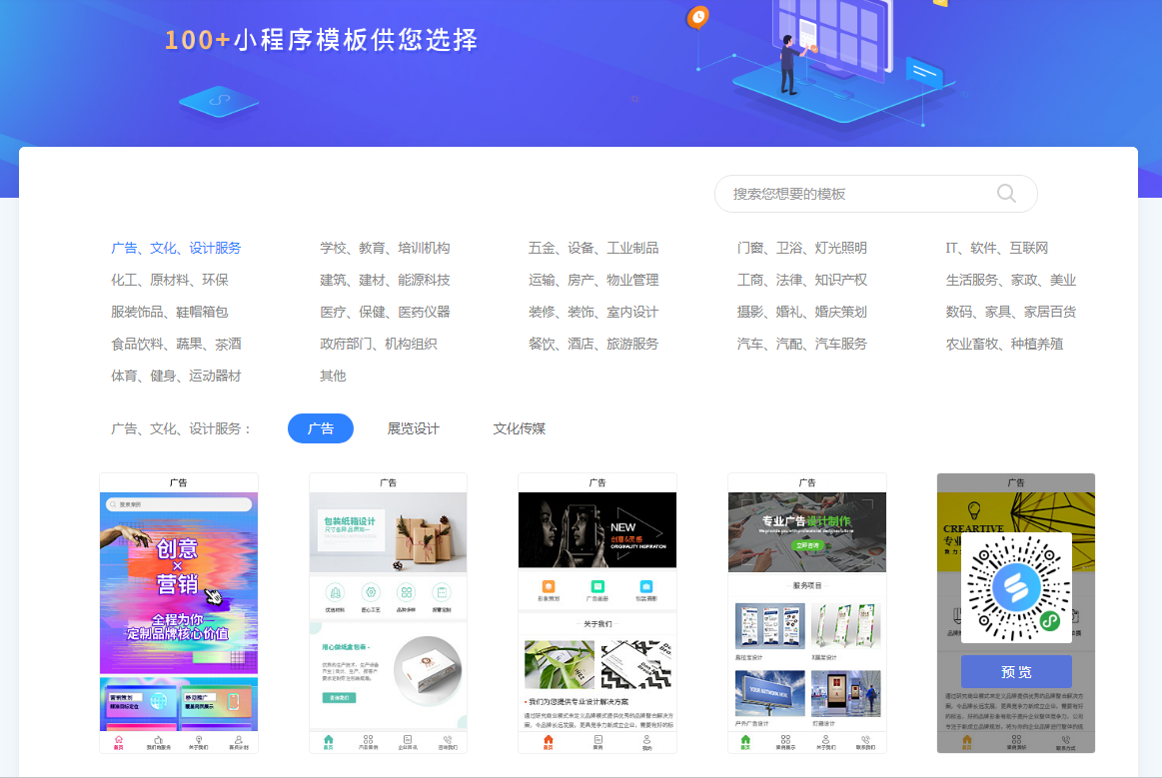
Task: Choose the 农业畜牧、种植养殖 category
Action: (1004, 344)
